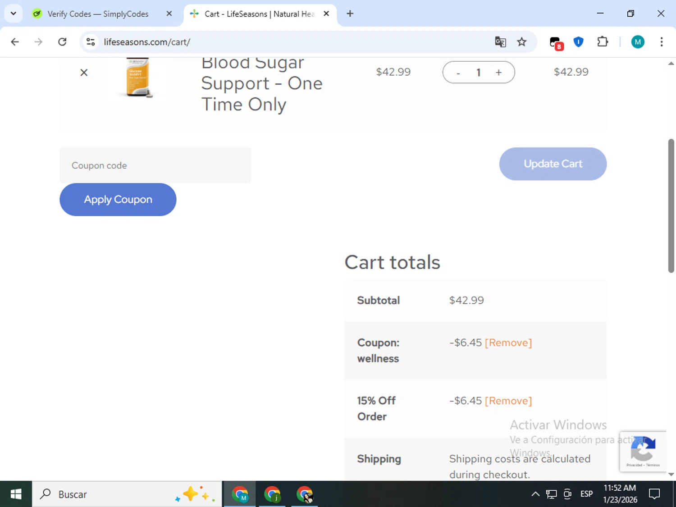Click the quantity value field

coord(479,73)
